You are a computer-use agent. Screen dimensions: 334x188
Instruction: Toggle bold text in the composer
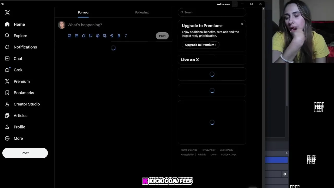[119, 36]
